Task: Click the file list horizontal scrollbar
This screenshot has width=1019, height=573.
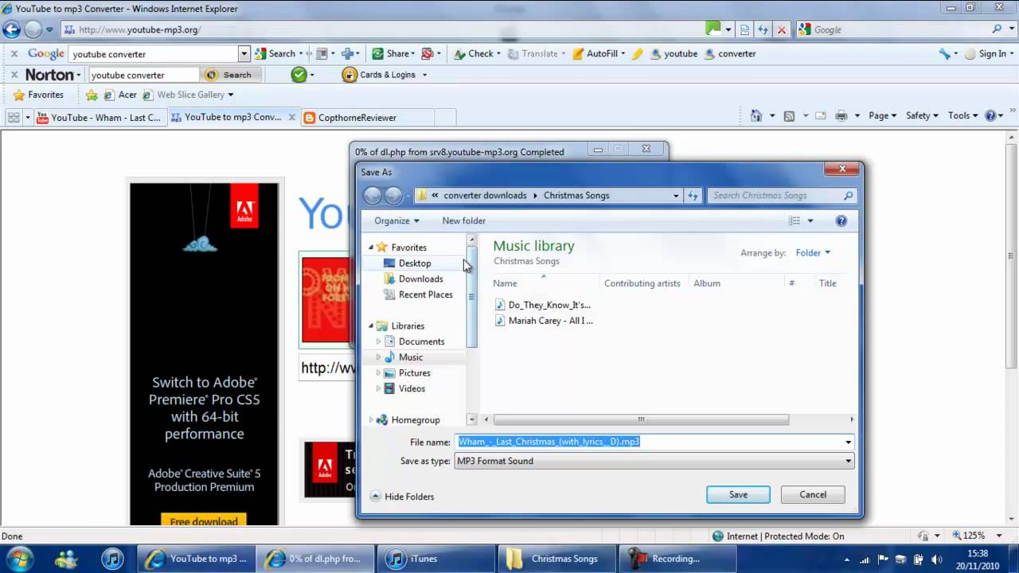Action: pos(641,419)
